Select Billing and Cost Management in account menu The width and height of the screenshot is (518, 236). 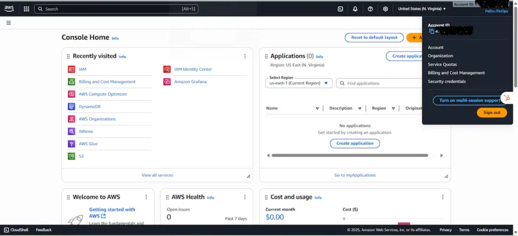click(x=456, y=73)
